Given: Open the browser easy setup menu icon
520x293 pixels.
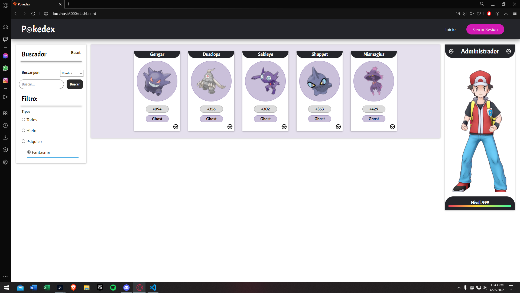Looking at the screenshot, I should click(515, 14).
